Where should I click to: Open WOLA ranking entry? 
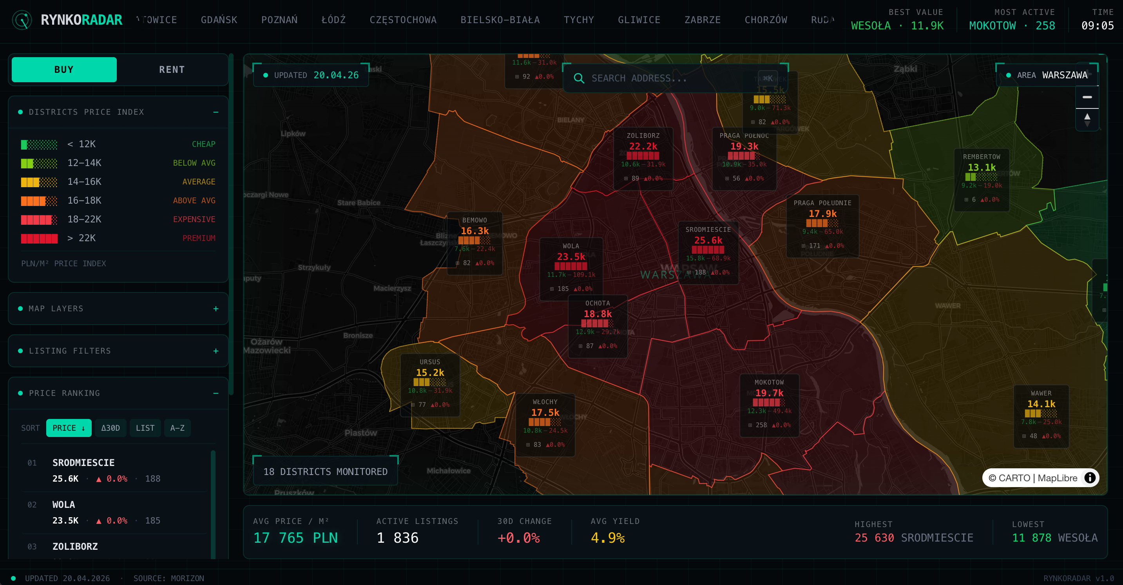tap(114, 512)
